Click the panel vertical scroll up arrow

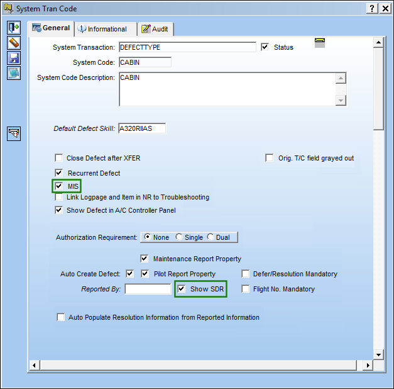pyautogui.click(x=378, y=42)
